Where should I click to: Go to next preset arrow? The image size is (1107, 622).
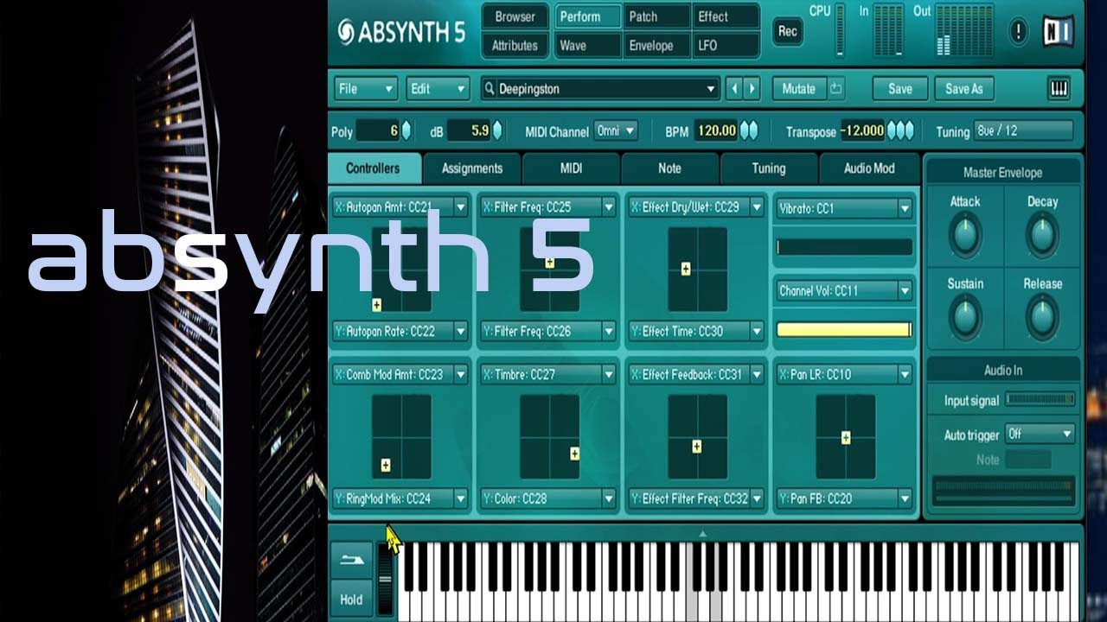(752, 88)
